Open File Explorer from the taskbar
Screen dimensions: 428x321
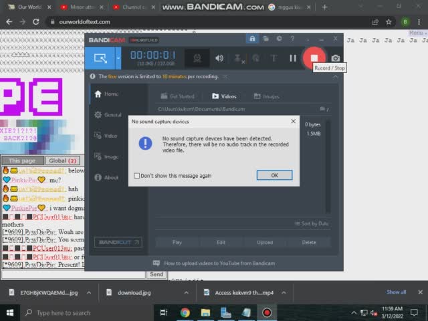pos(205,312)
